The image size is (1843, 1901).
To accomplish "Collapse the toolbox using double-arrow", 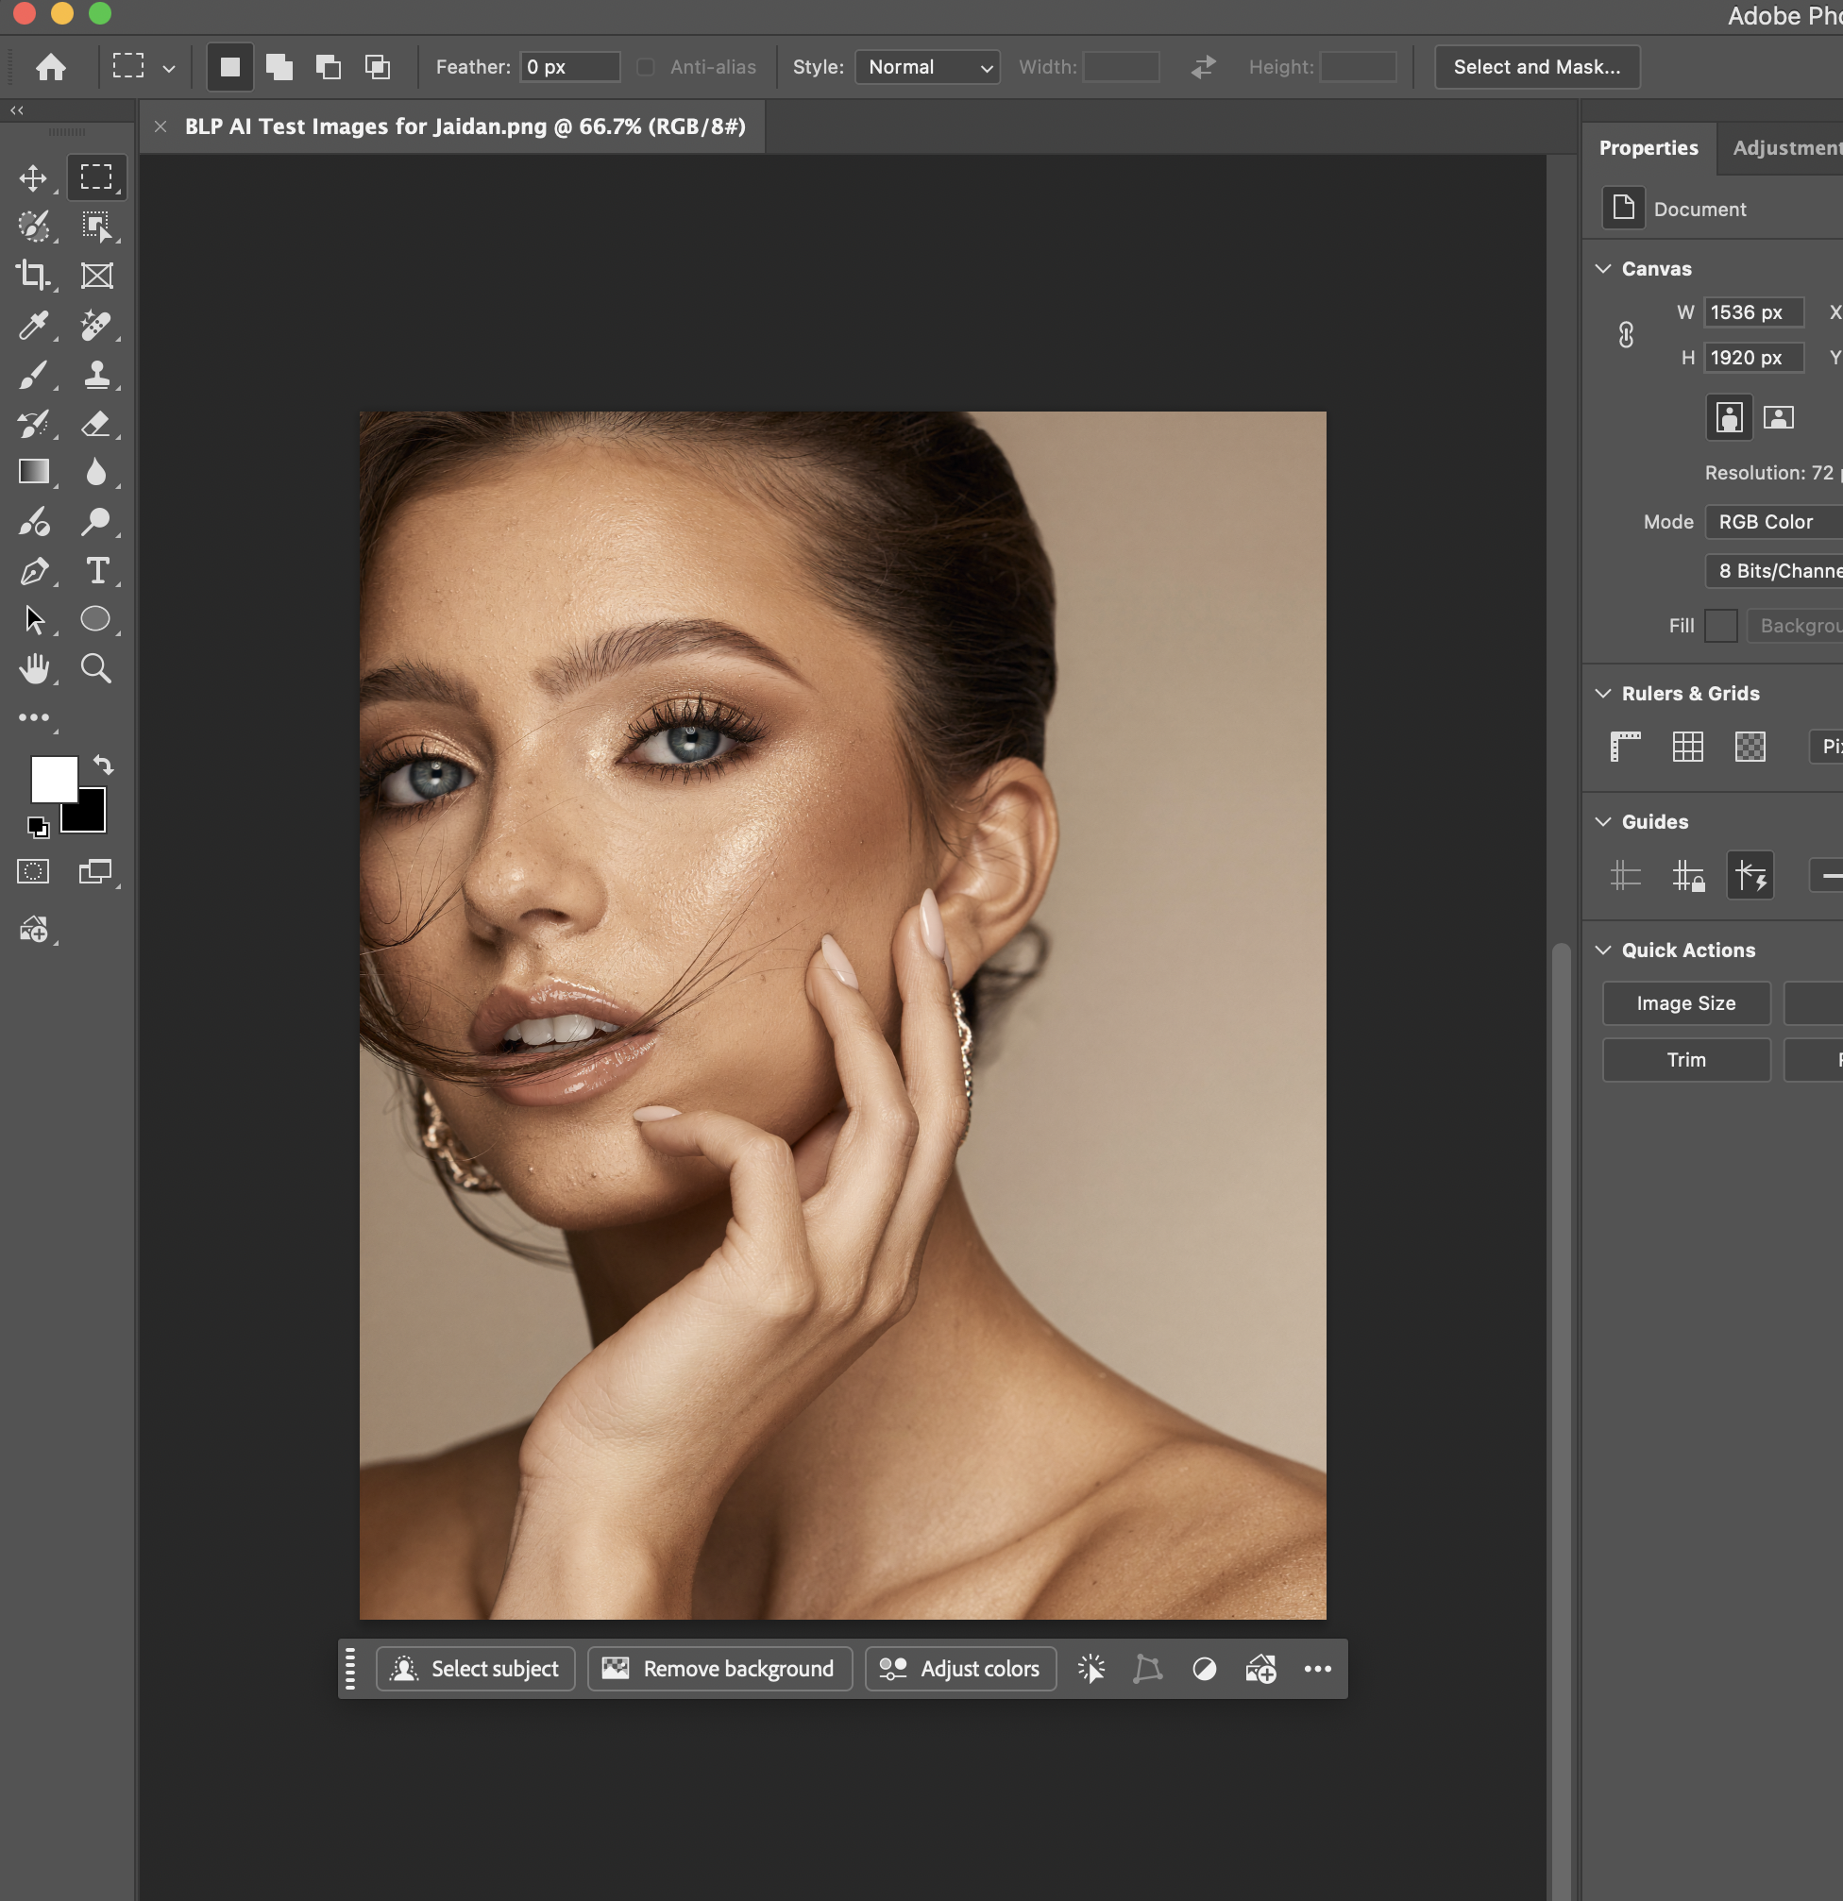I will coord(16,109).
